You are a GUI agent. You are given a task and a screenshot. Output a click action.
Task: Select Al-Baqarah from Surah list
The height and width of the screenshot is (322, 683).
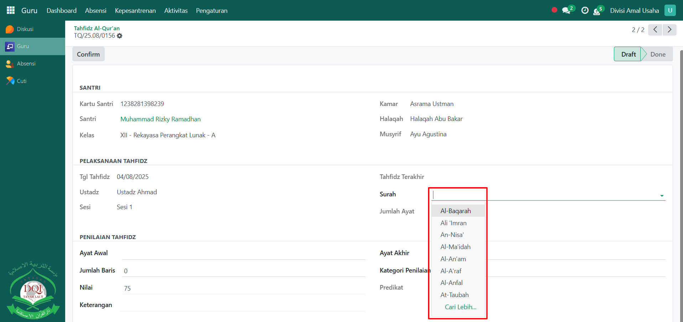455,211
